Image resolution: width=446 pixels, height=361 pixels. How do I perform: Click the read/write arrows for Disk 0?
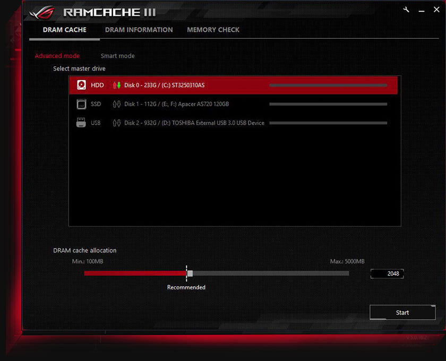click(117, 85)
